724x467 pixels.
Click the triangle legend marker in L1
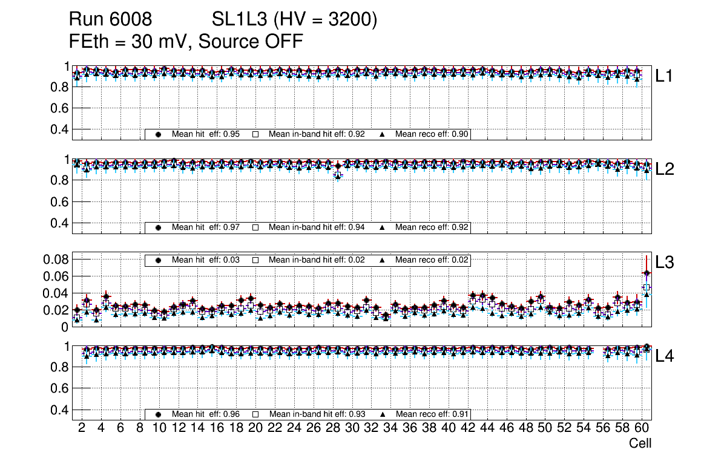[x=383, y=134]
